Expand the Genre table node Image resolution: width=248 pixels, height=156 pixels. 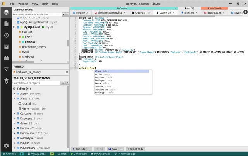14,123
